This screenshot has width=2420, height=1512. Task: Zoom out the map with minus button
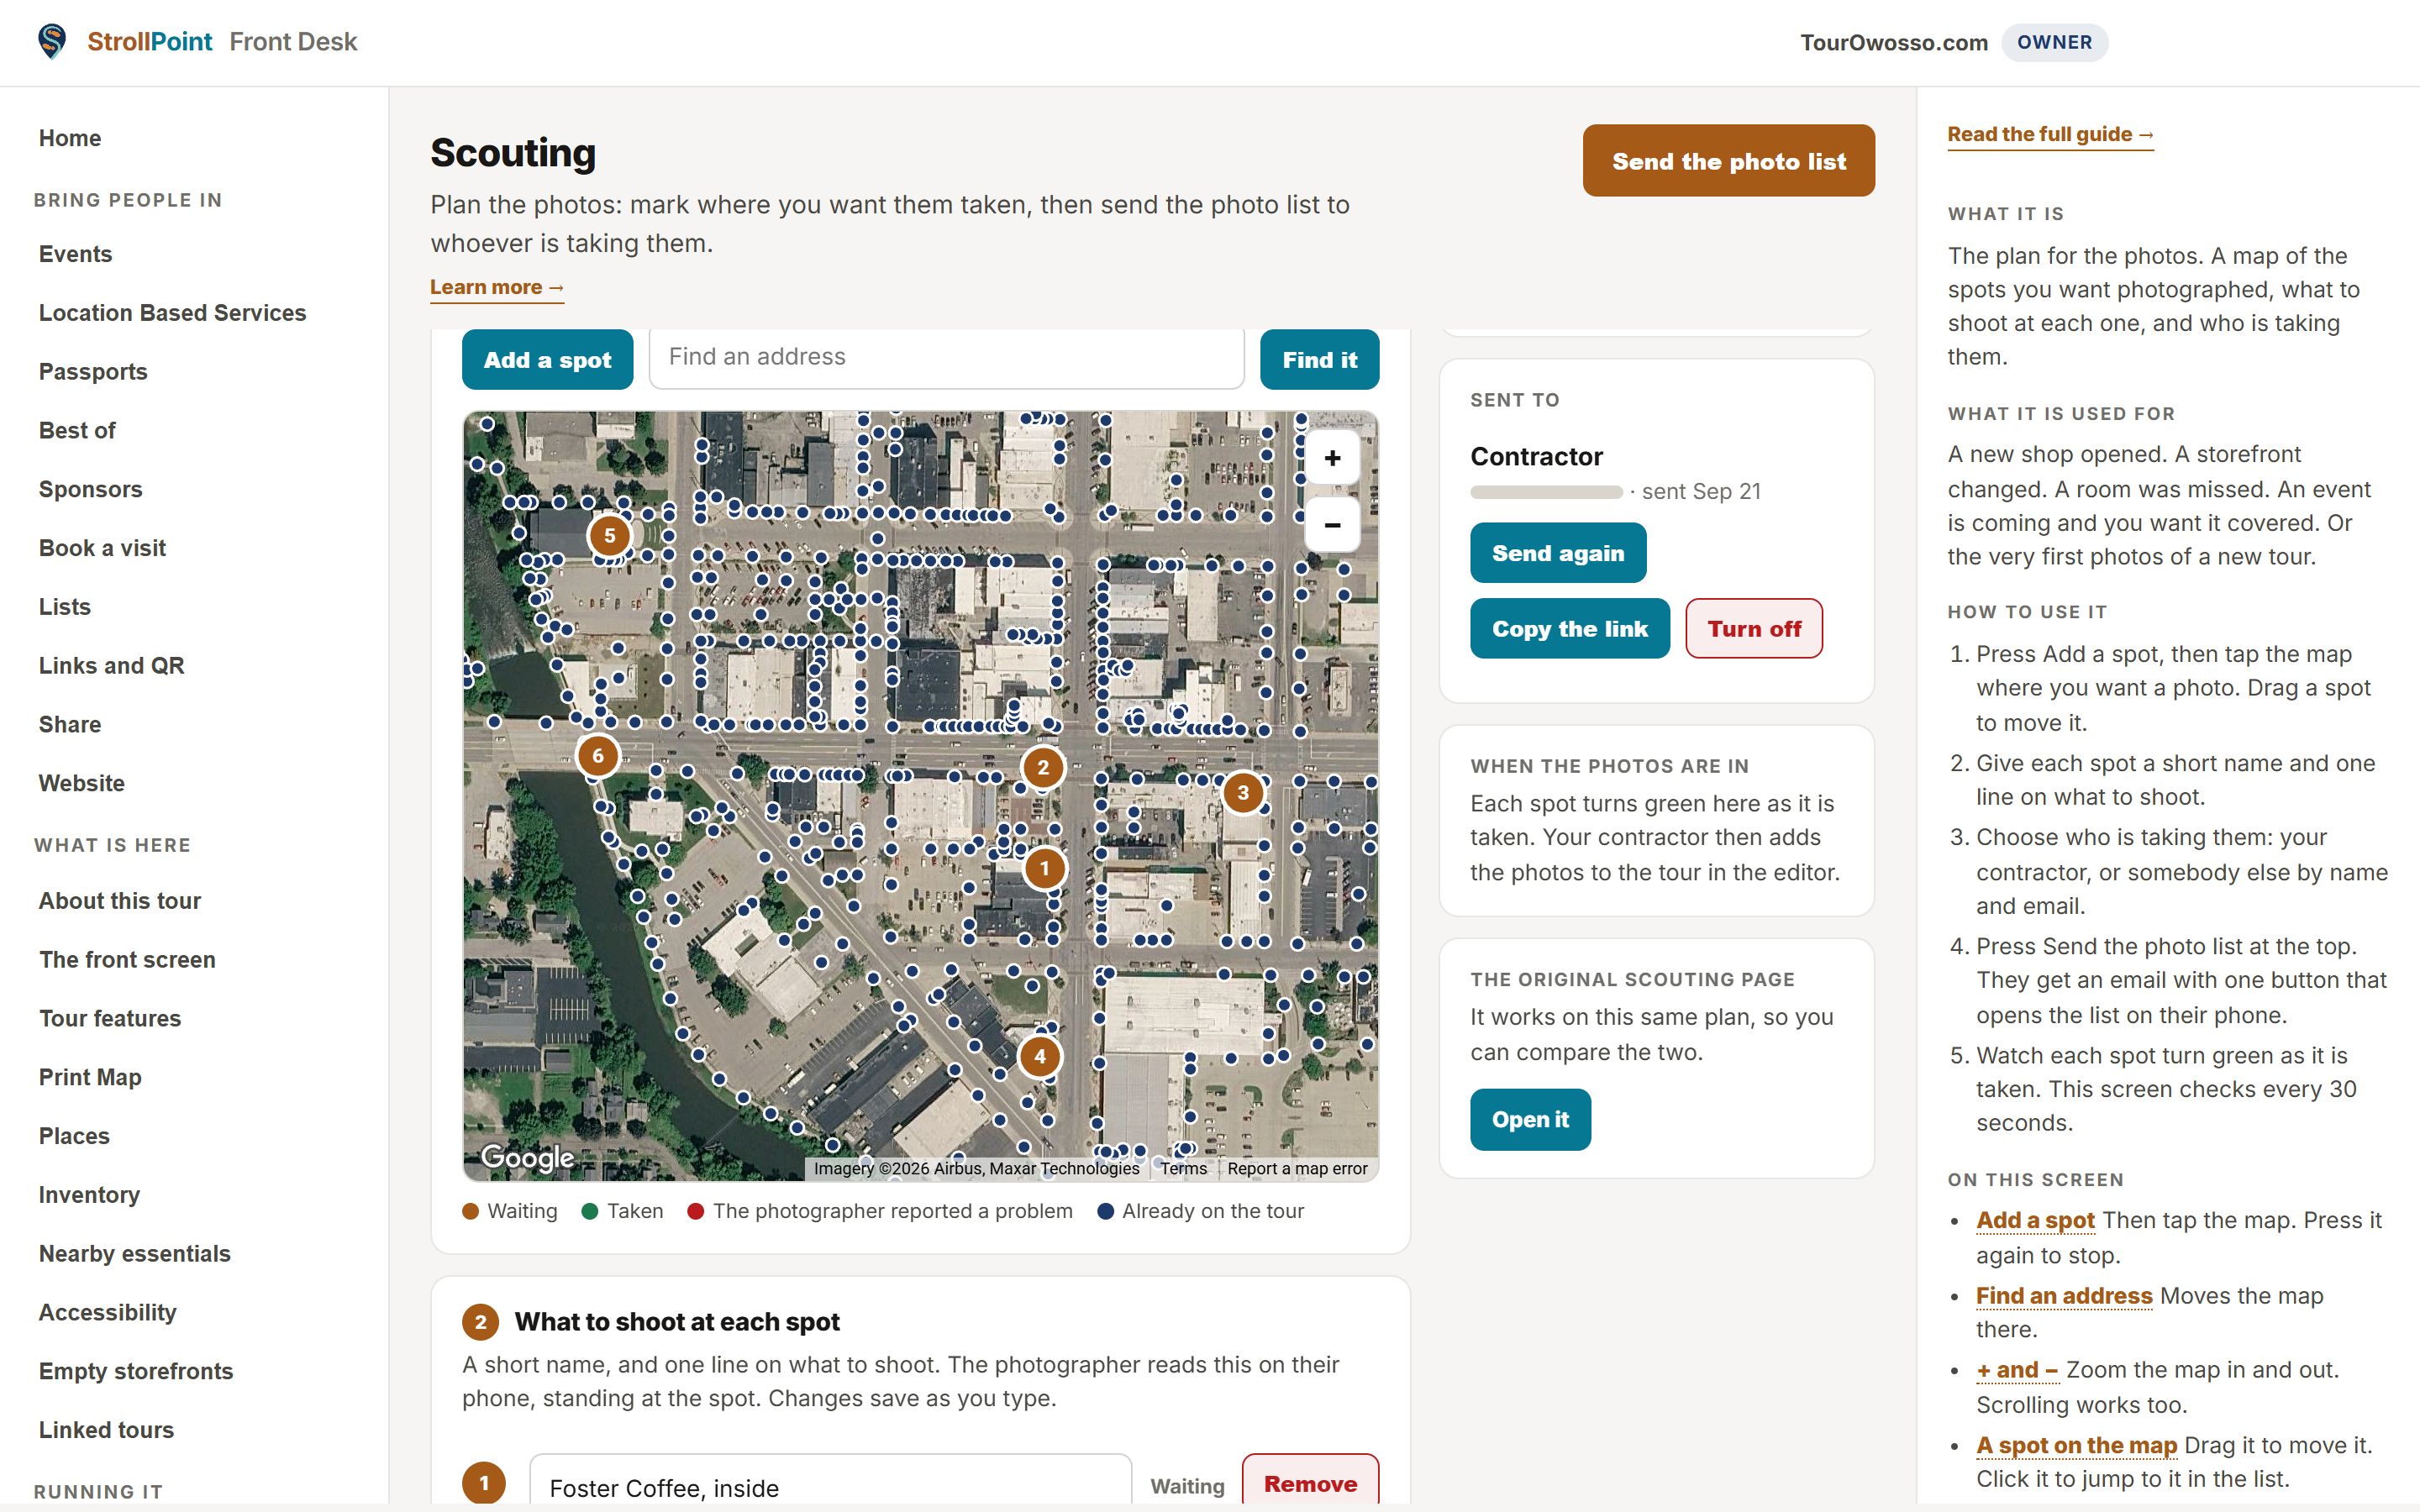(x=1332, y=525)
